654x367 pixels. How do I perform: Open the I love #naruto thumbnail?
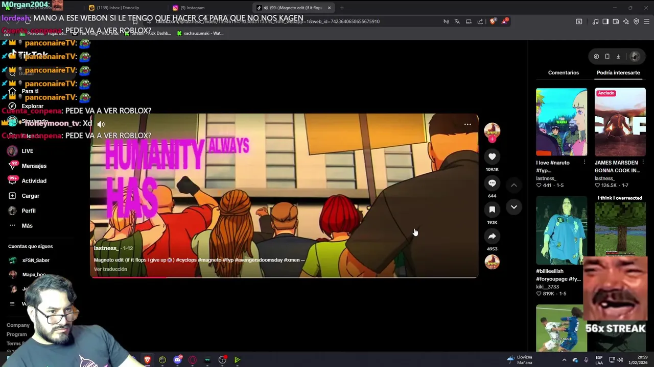562,122
